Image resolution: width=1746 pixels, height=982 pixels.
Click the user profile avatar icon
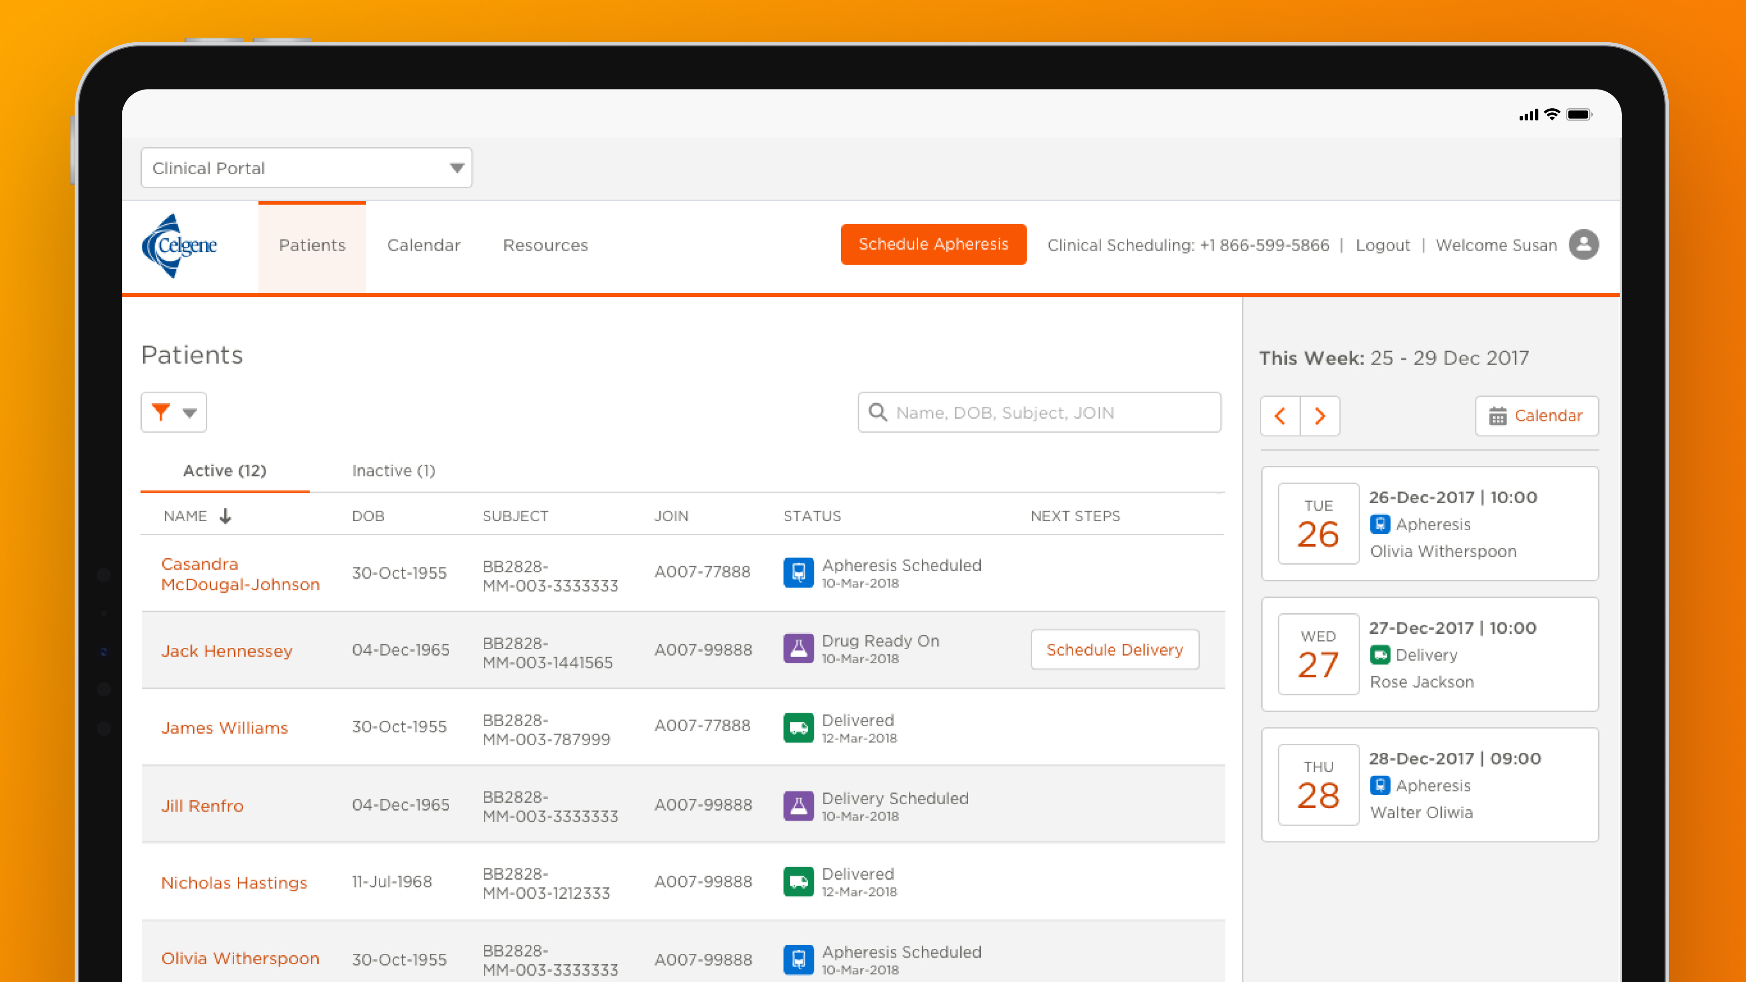pos(1584,245)
